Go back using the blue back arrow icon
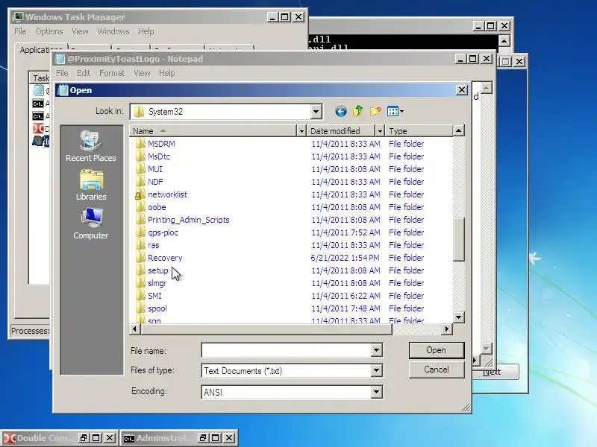 click(x=341, y=111)
